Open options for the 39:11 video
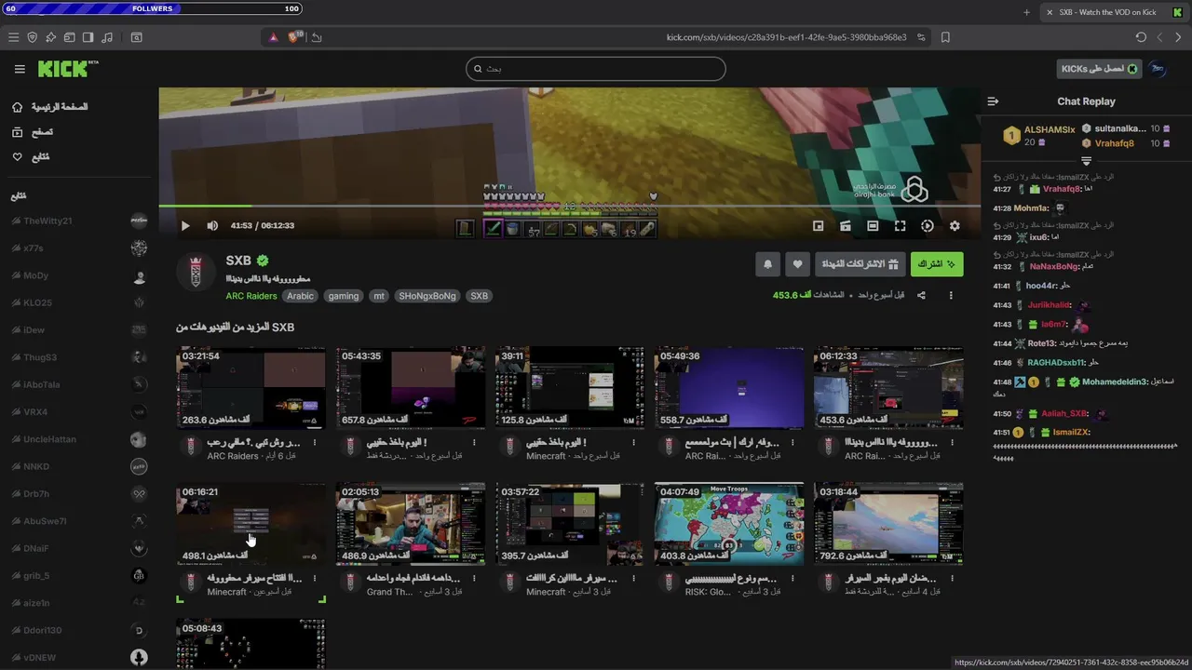The image size is (1192, 670). pos(633,442)
